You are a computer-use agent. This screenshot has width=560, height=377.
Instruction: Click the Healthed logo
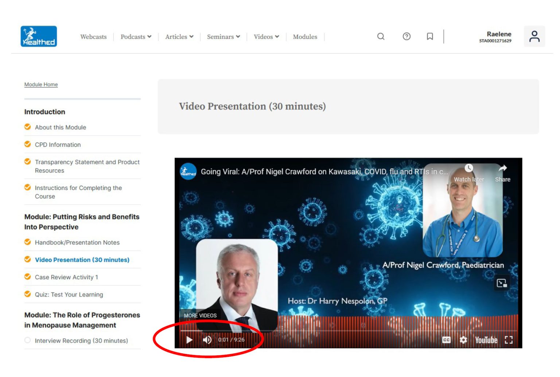click(x=39, y=36)
